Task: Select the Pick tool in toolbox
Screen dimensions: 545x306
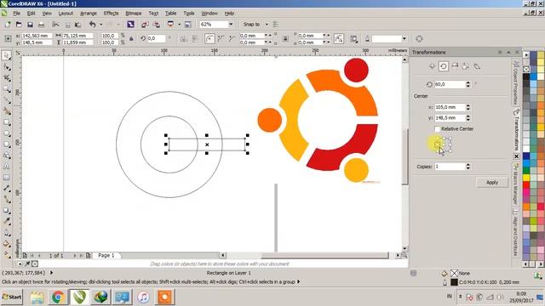Action: point(6,55)
